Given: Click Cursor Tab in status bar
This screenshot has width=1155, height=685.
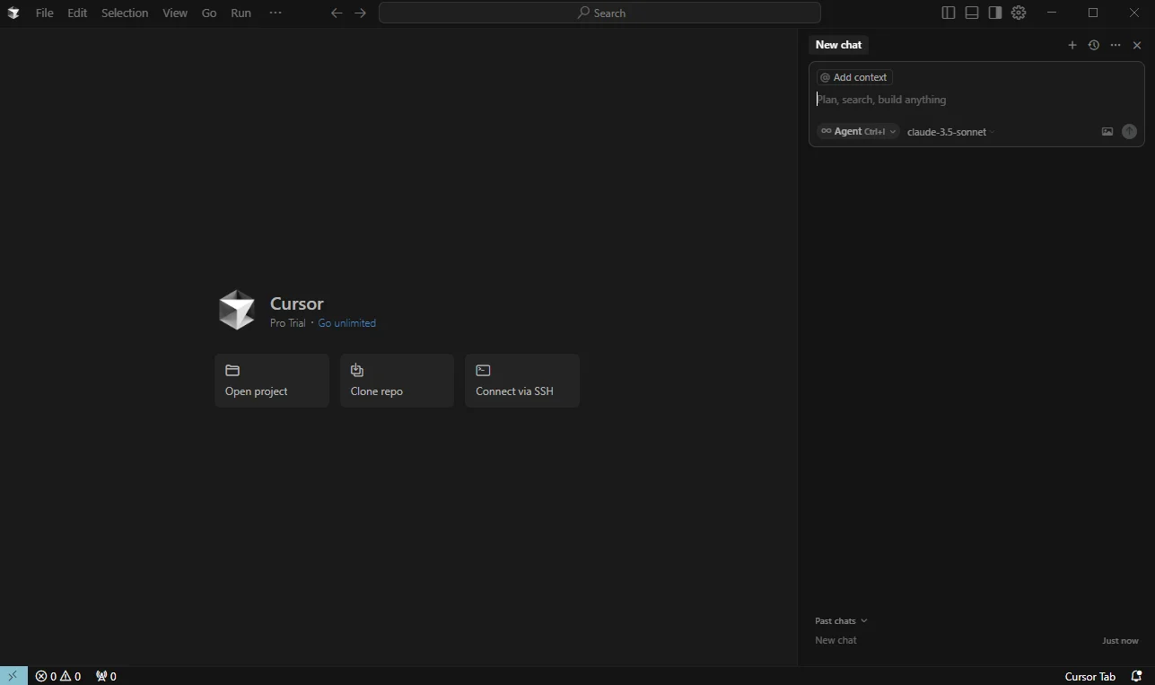Looking at the screenshot, I should pyautogui.click(x=1089, y=676).
